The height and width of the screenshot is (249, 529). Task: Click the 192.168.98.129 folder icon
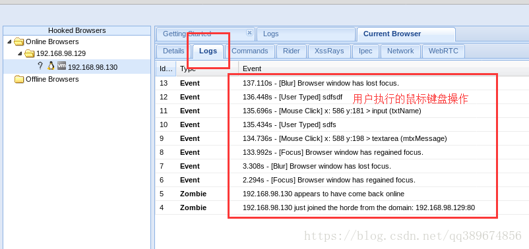tap(30, 53)
